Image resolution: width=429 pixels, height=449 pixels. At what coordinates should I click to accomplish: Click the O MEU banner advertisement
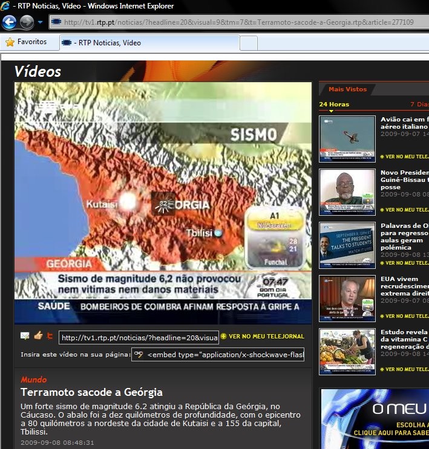pyautogui.click(x=375, y=419)
